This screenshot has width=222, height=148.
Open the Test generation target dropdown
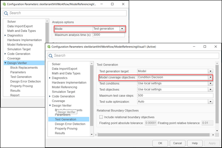pos(211,71)
